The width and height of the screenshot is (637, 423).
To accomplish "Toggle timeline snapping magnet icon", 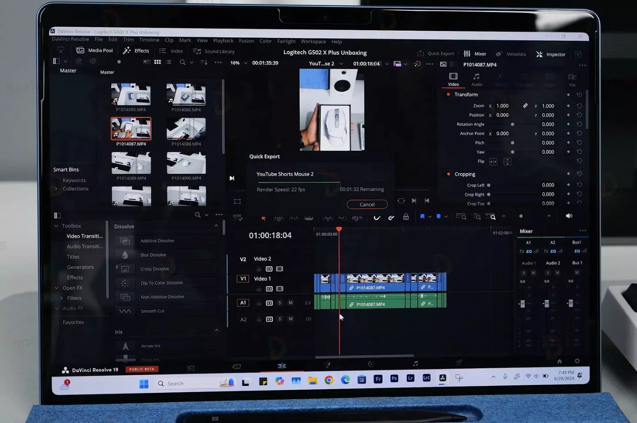I will (377, 217).
